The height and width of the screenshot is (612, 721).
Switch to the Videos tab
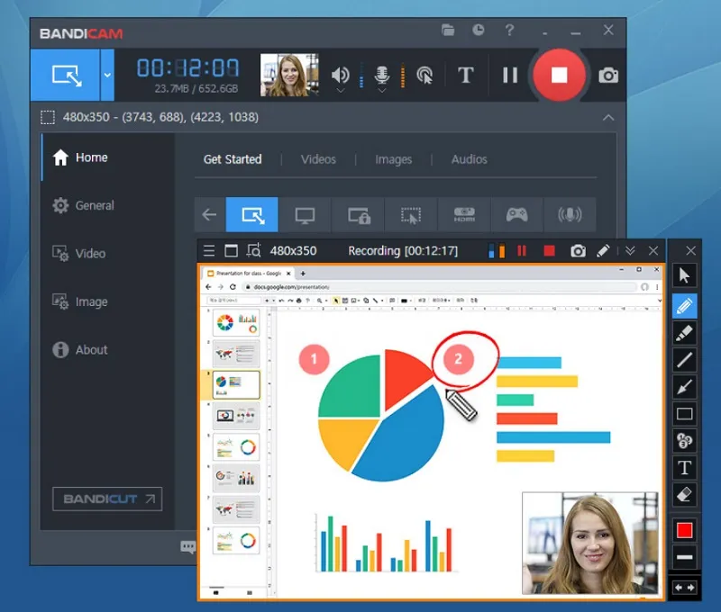tap(318, 159)
